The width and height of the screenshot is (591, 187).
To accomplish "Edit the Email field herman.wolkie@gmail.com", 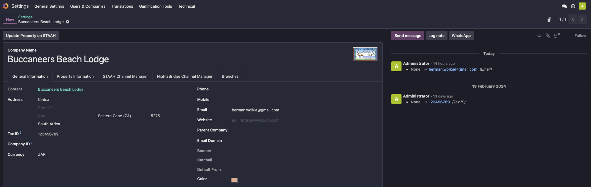I will [305, 110].
